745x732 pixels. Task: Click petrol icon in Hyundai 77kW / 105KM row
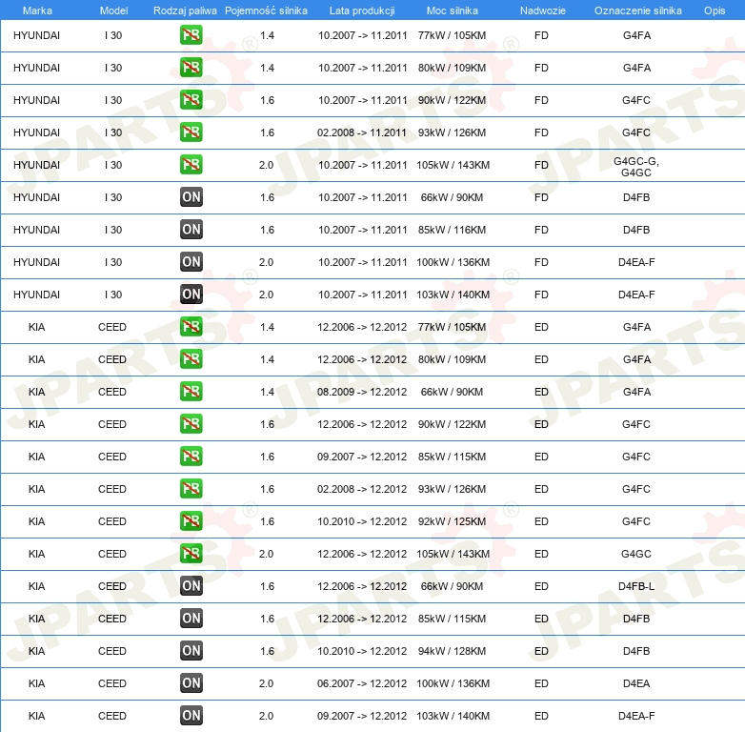point(191,35)
